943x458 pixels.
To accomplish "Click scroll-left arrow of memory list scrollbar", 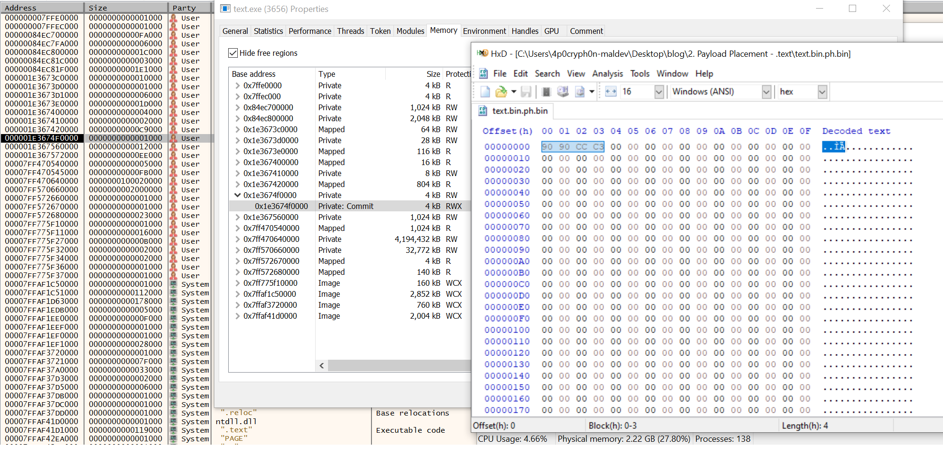I will [322, 365].
